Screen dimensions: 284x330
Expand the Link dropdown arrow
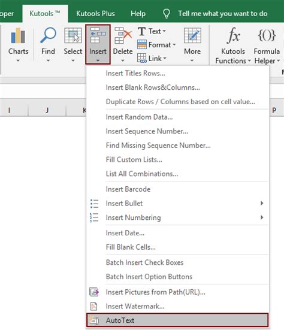pos(165,58)
